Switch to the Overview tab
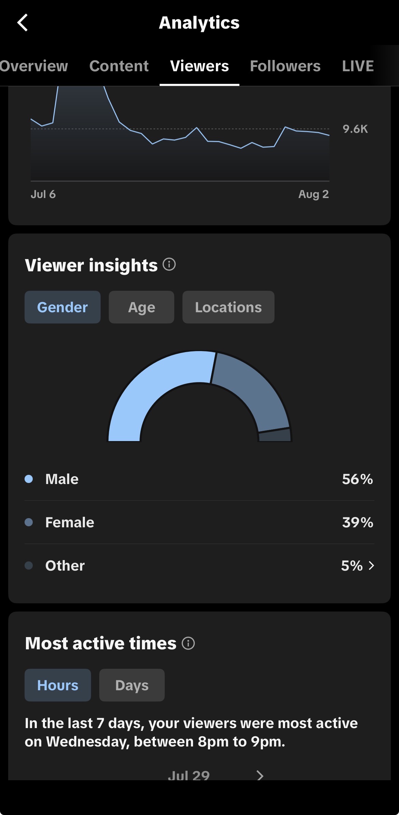Image resolution: width=399 pixels, height=815 pixels. point(34,66)
